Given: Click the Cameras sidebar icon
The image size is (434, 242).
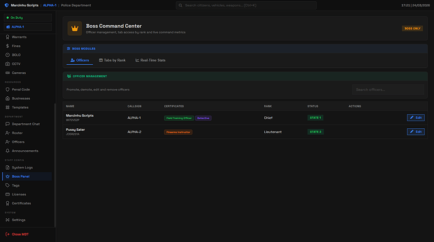Looking at the screenshot, I should [x=8, y=73].
